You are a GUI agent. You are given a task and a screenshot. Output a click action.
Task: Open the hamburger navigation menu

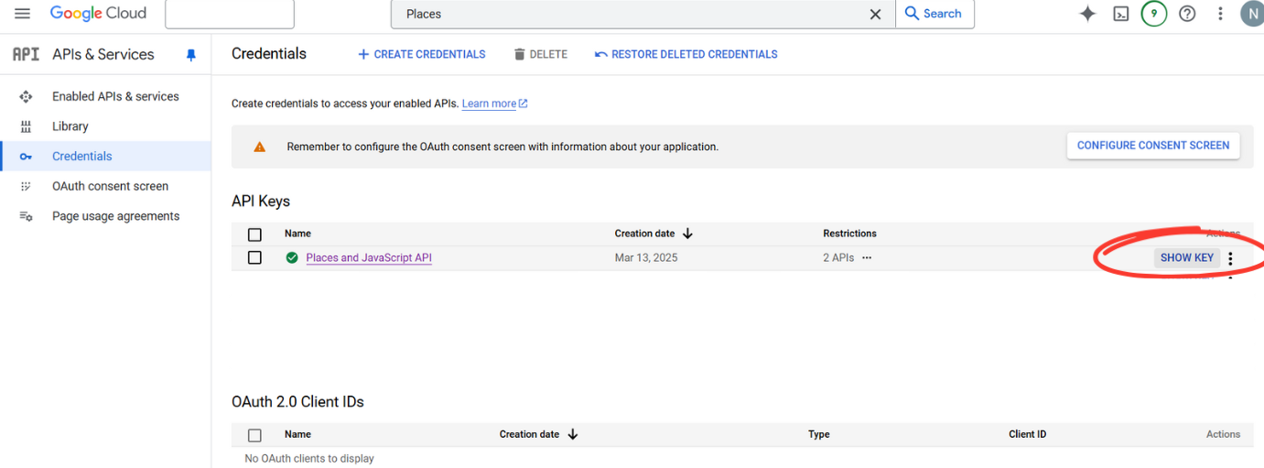23,14
